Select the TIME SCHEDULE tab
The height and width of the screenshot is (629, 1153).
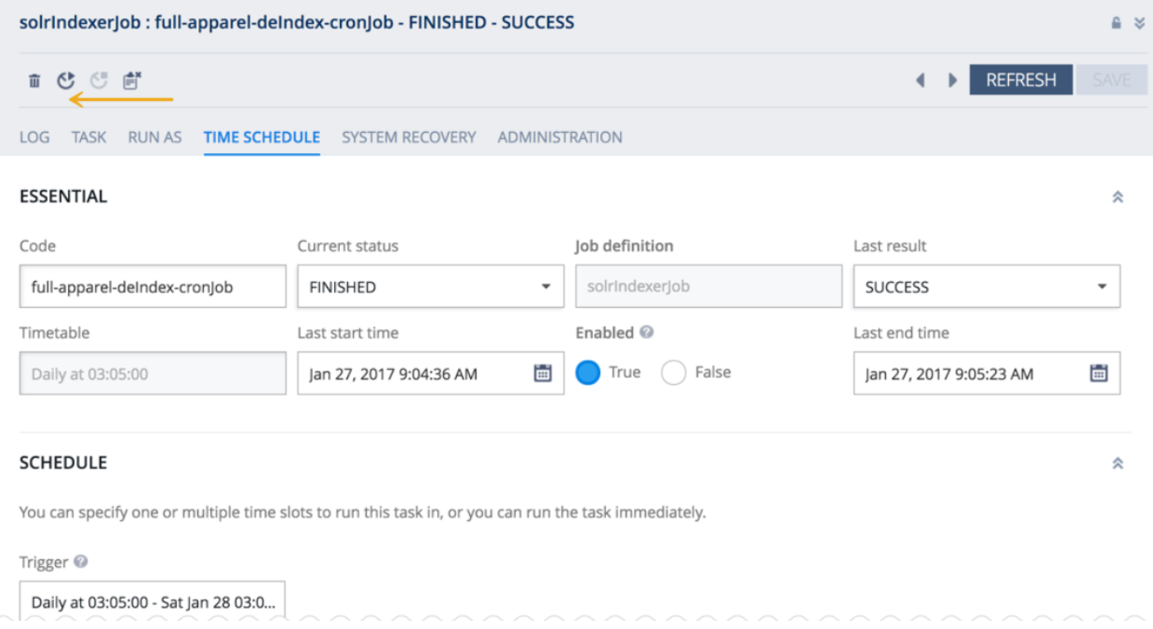[x=262, y=137]
